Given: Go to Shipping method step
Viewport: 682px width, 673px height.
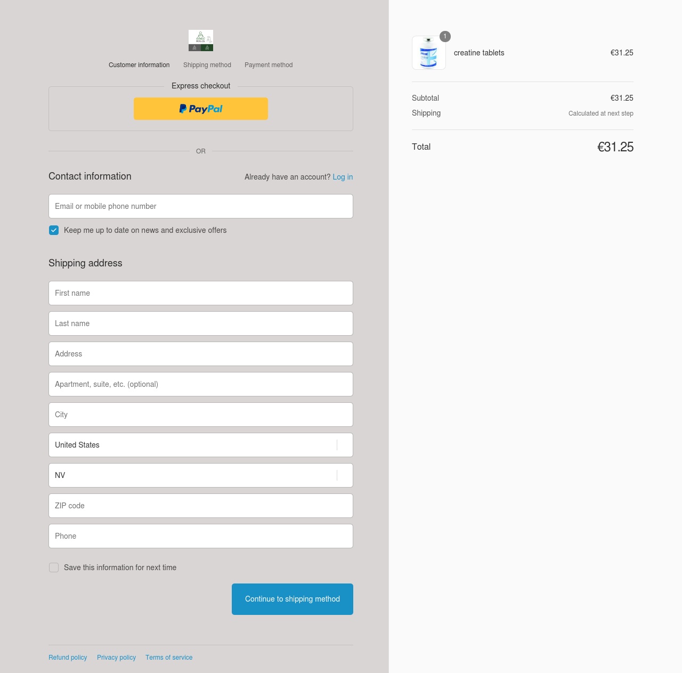Looking at the screenshot, I should (x=207, y=65).
